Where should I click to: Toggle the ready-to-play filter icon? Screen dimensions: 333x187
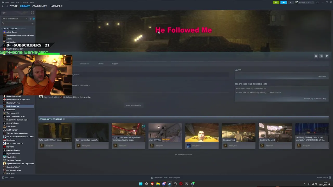[x=34, y=19]
